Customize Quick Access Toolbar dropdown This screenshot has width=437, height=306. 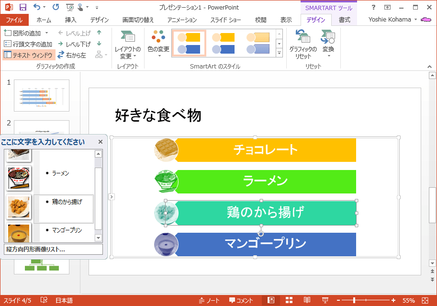97,7
